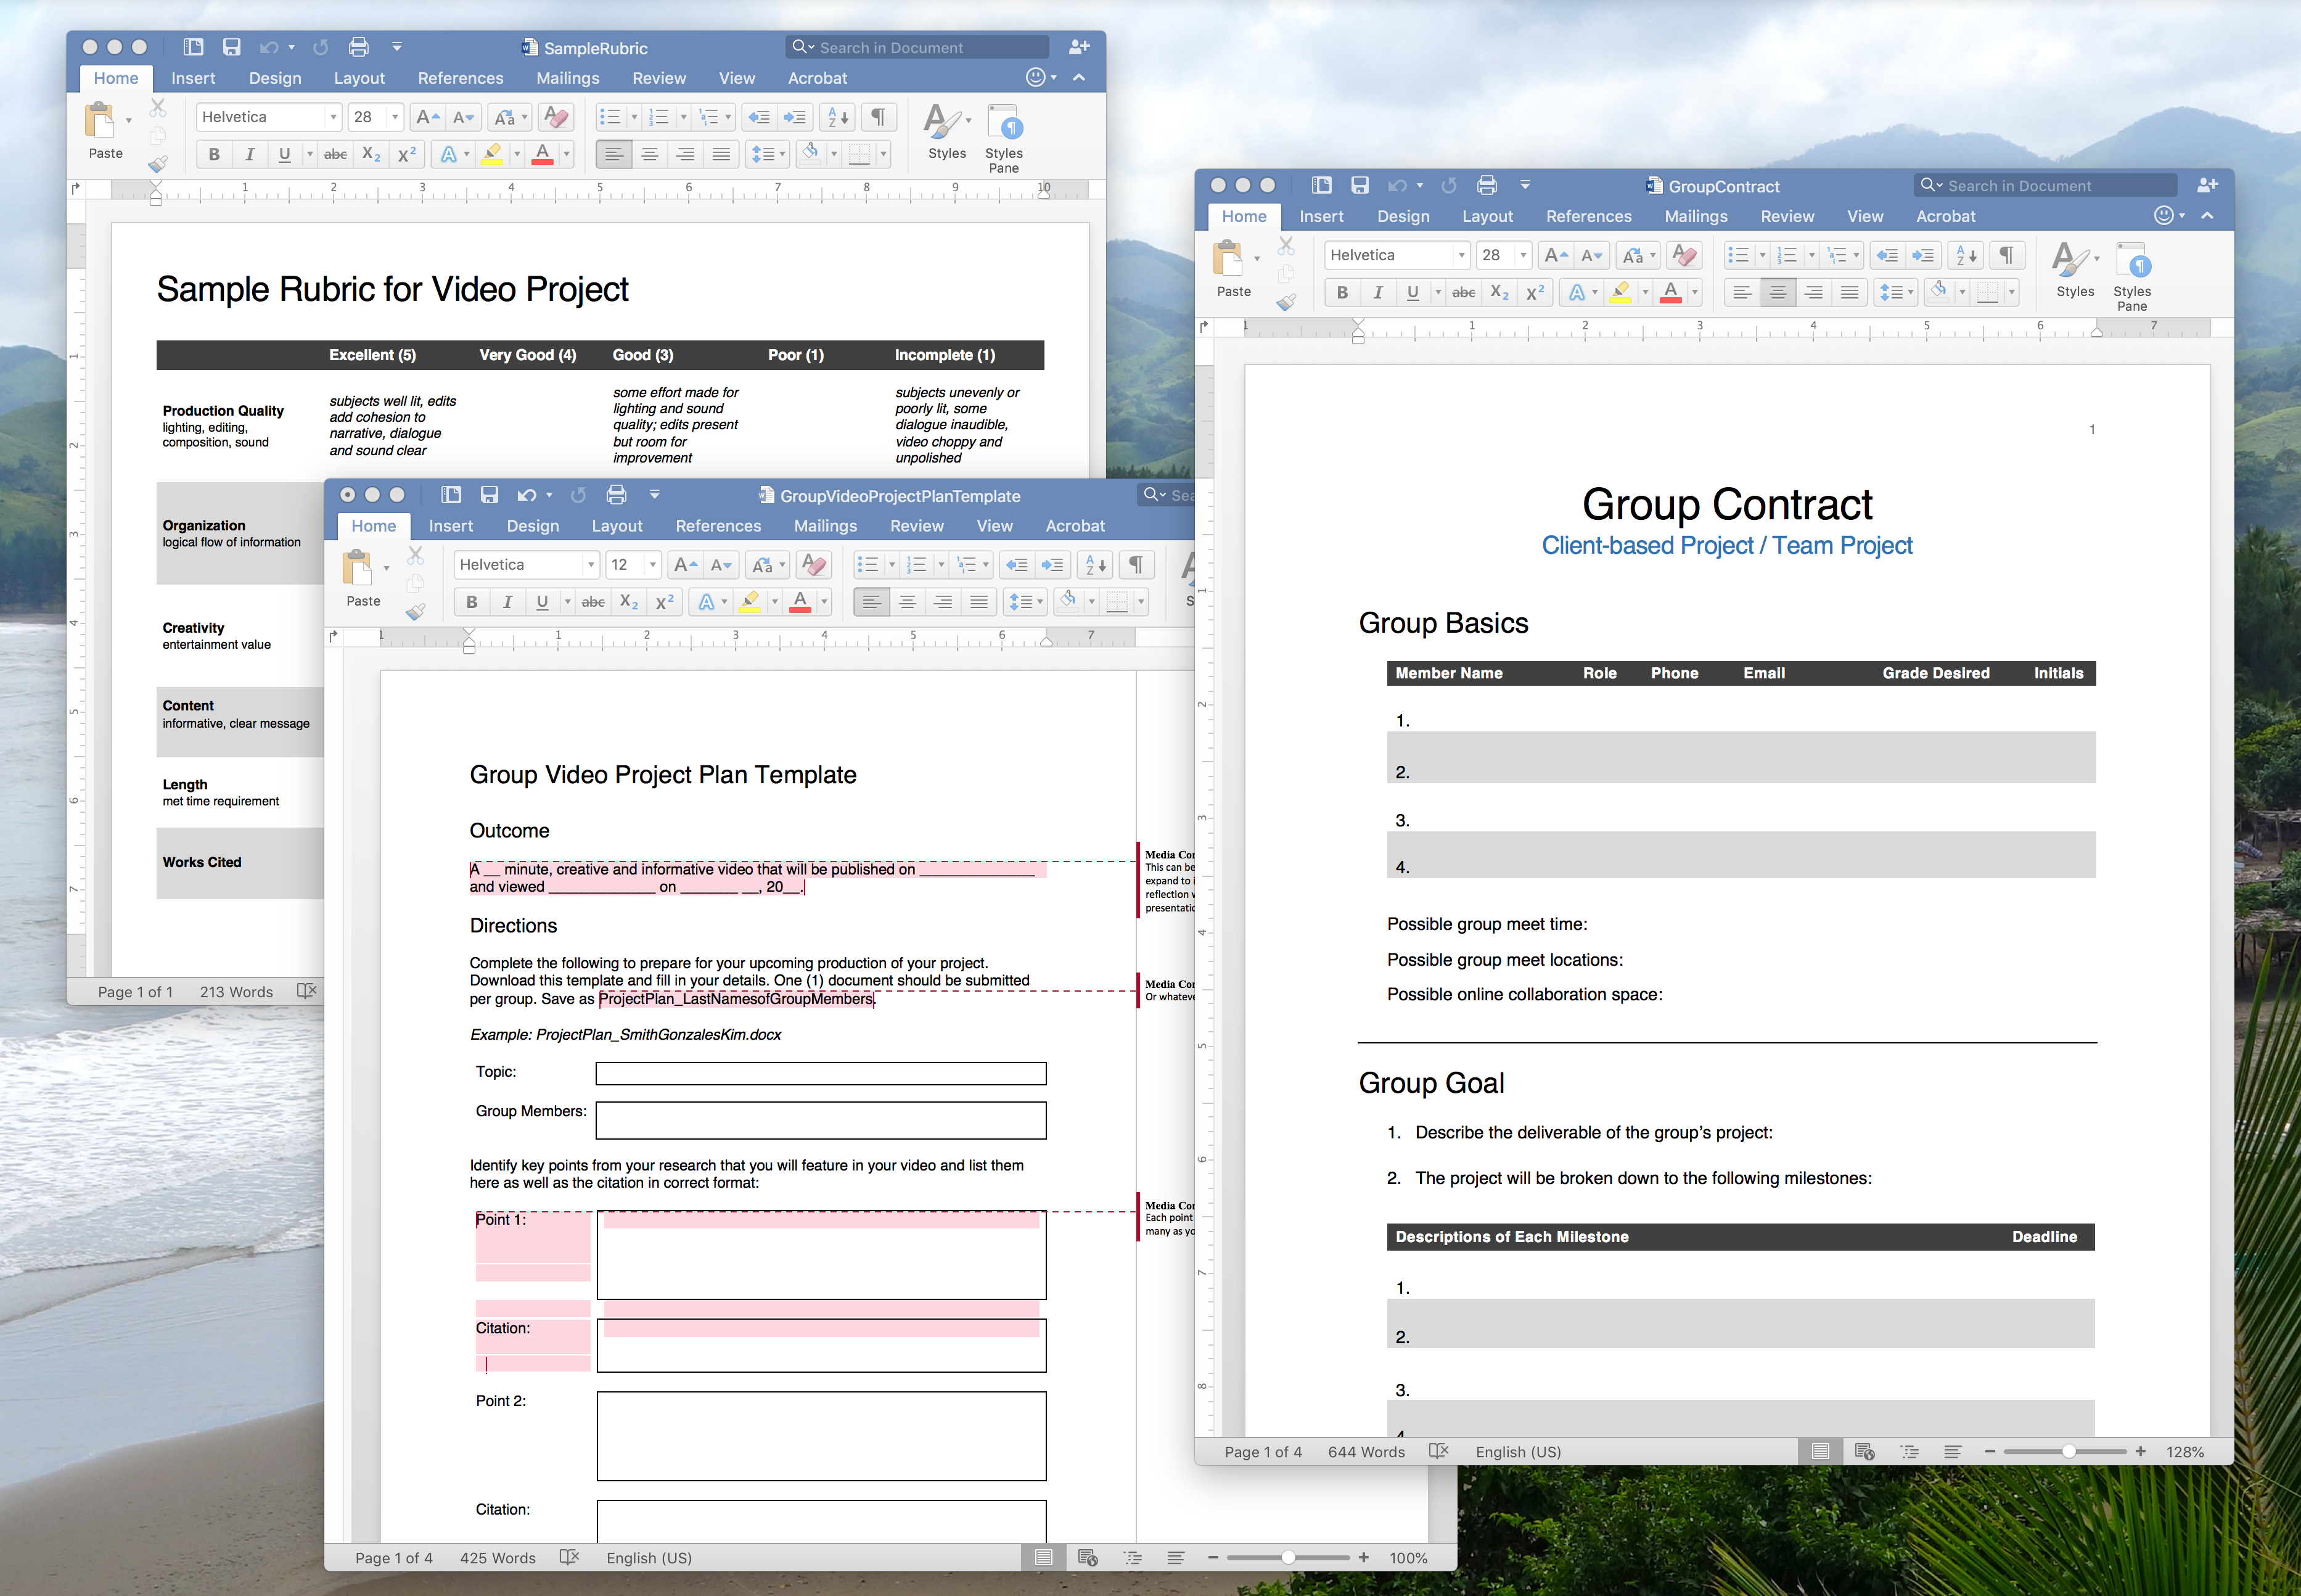Click Center alignment in GroupVideoProjectPlanTemplate ribbon
The width and height of the screenshot is (2301, 1596).
pos(908,602)
